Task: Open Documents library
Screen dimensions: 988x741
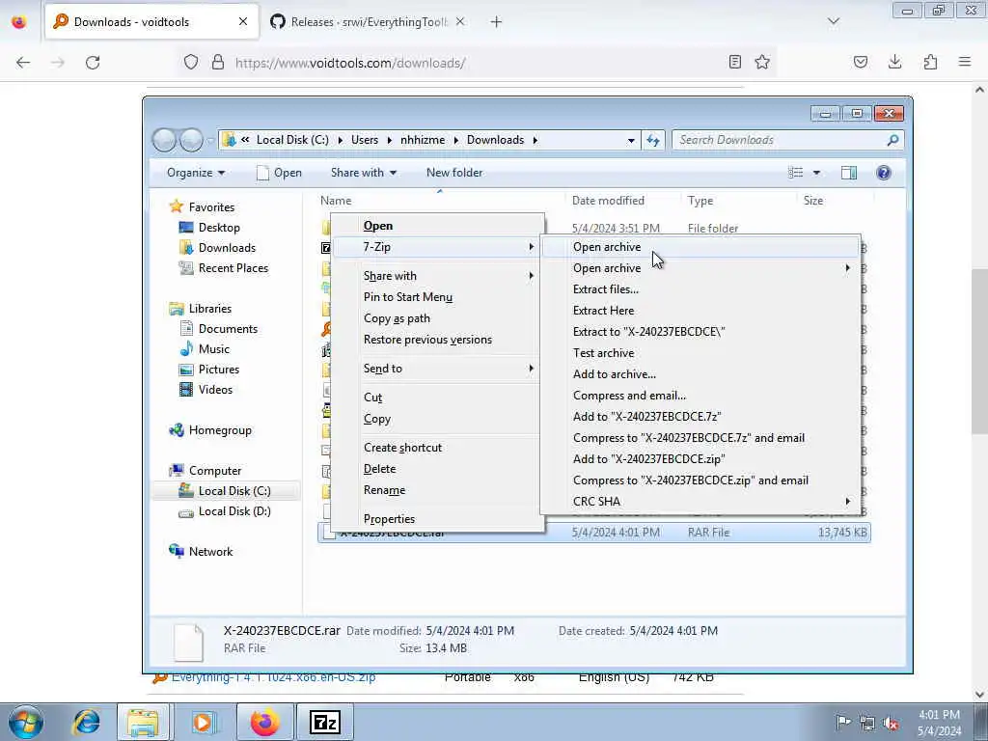Action: [x=228, y=328]
